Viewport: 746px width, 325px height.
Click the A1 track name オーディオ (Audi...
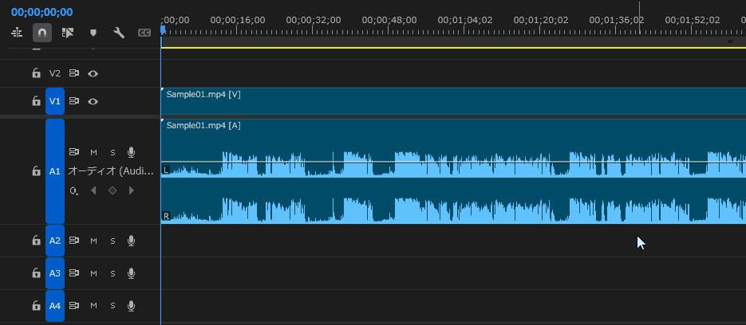pos(111,171)
